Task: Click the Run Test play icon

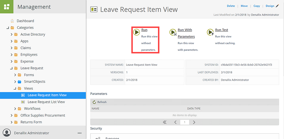Action: pyautogui.click(x=210, y=32)
